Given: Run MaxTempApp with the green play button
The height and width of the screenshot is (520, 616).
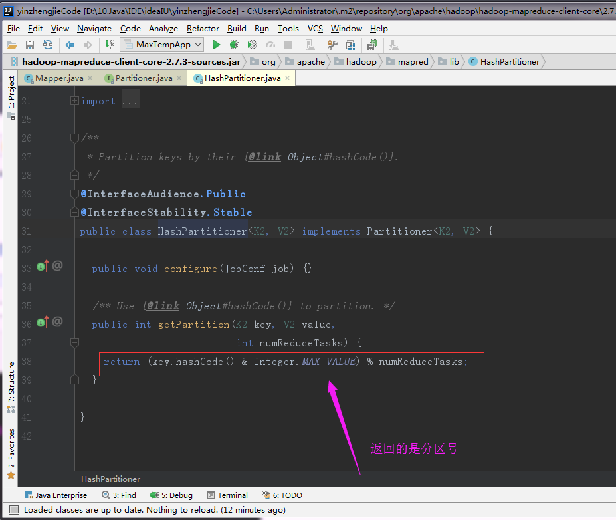Looking at the screenshot, I should click(x=216, y=45).
